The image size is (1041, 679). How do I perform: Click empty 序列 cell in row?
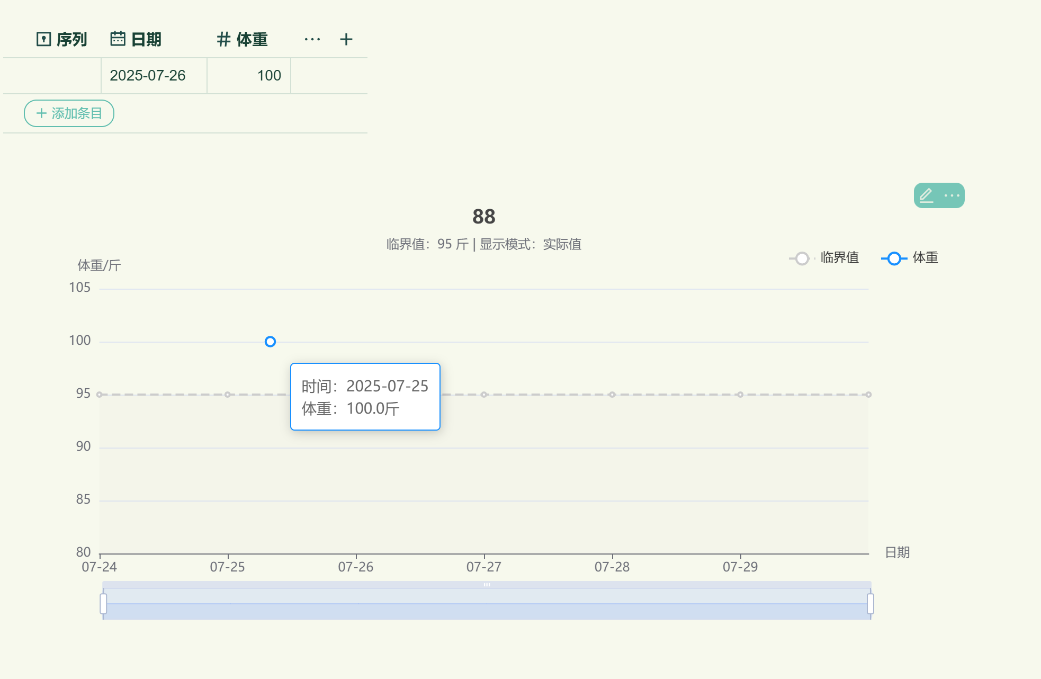pyautogui.click(x=52, y=76)
